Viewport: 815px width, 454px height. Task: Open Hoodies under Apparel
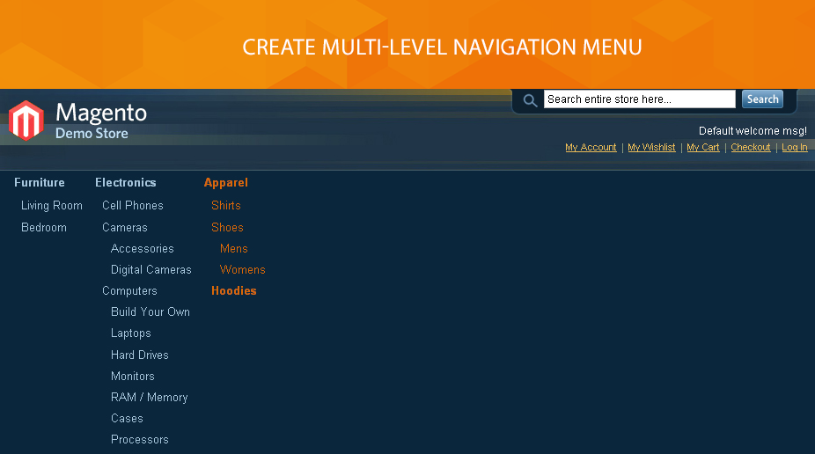[x=234, y=291]
